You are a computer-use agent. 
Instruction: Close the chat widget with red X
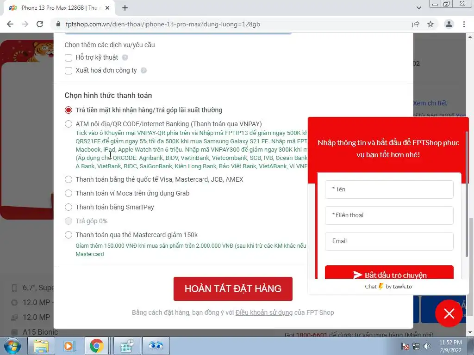click(449, 313)
